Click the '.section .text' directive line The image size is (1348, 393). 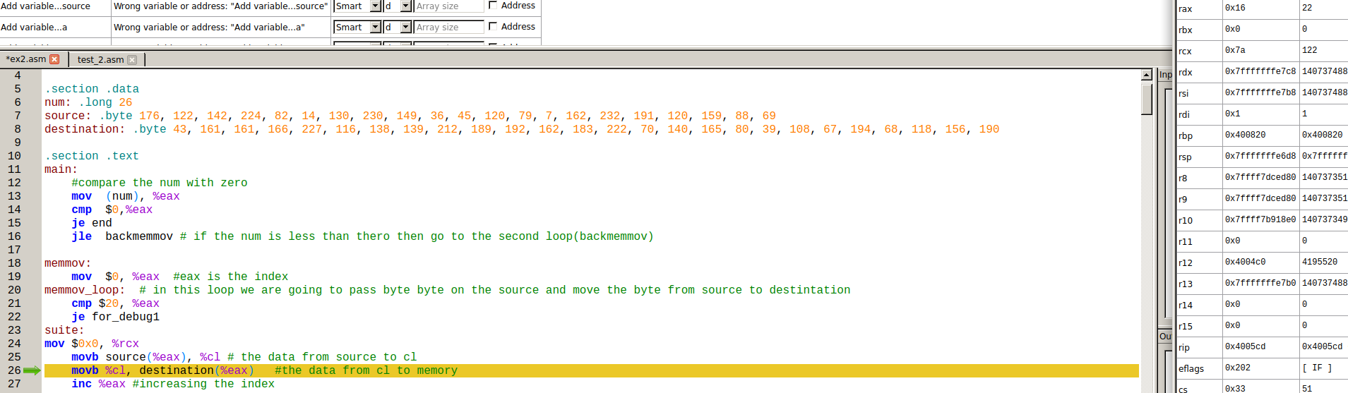pyautogui.click(x=92, y=156)
